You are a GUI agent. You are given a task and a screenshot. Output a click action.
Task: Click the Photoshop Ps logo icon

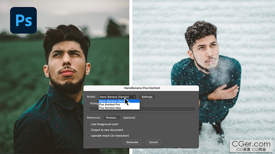click(23, 20)
